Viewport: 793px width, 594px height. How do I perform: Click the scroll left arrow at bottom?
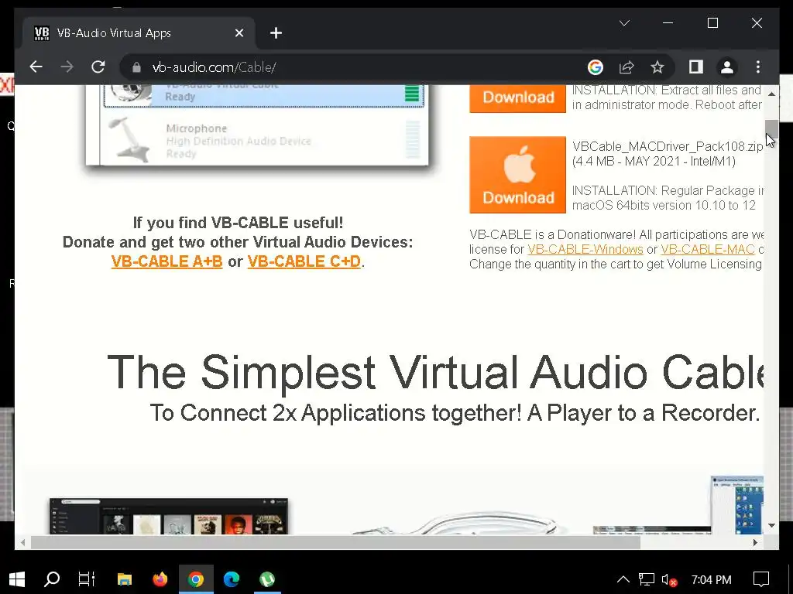(22, 542)
